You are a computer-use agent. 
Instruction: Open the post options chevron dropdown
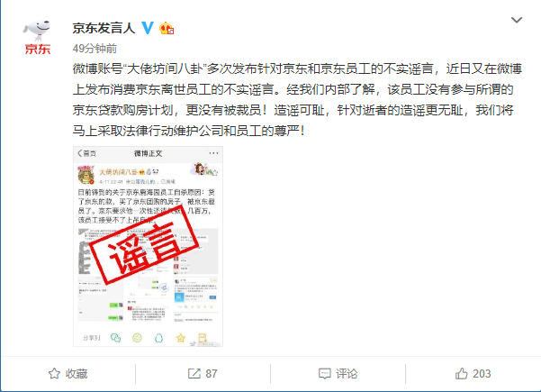(x=516, y=20)
